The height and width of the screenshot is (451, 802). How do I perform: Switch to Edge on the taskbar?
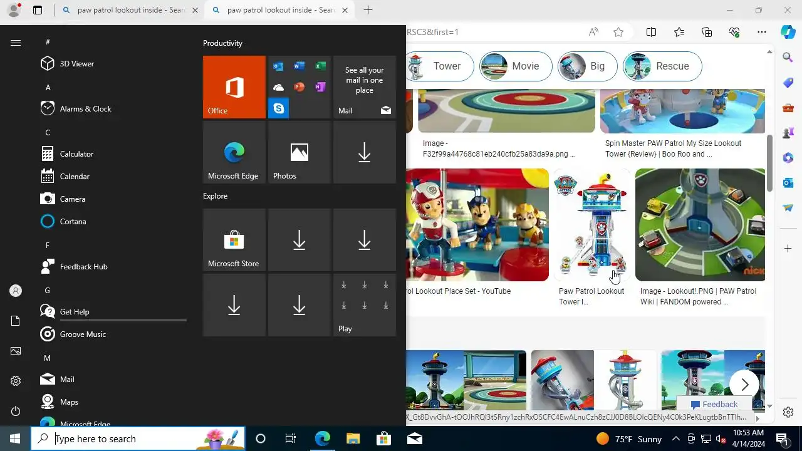(322, 438)
